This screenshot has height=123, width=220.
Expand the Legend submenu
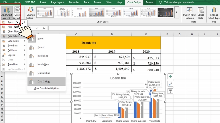(14, 55)
